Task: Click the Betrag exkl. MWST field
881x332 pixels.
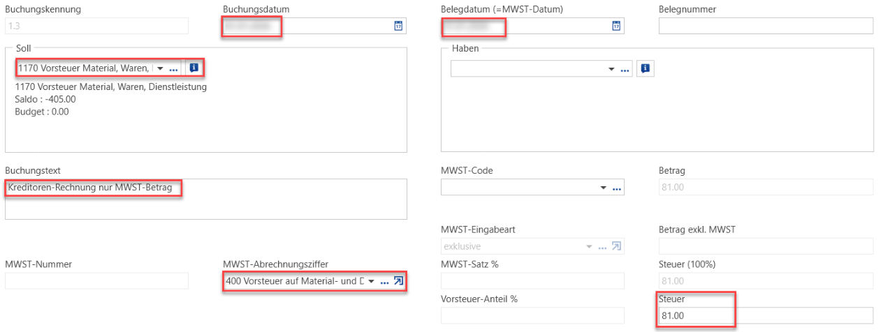Action: pyautogui.click(x=766, y=246)
